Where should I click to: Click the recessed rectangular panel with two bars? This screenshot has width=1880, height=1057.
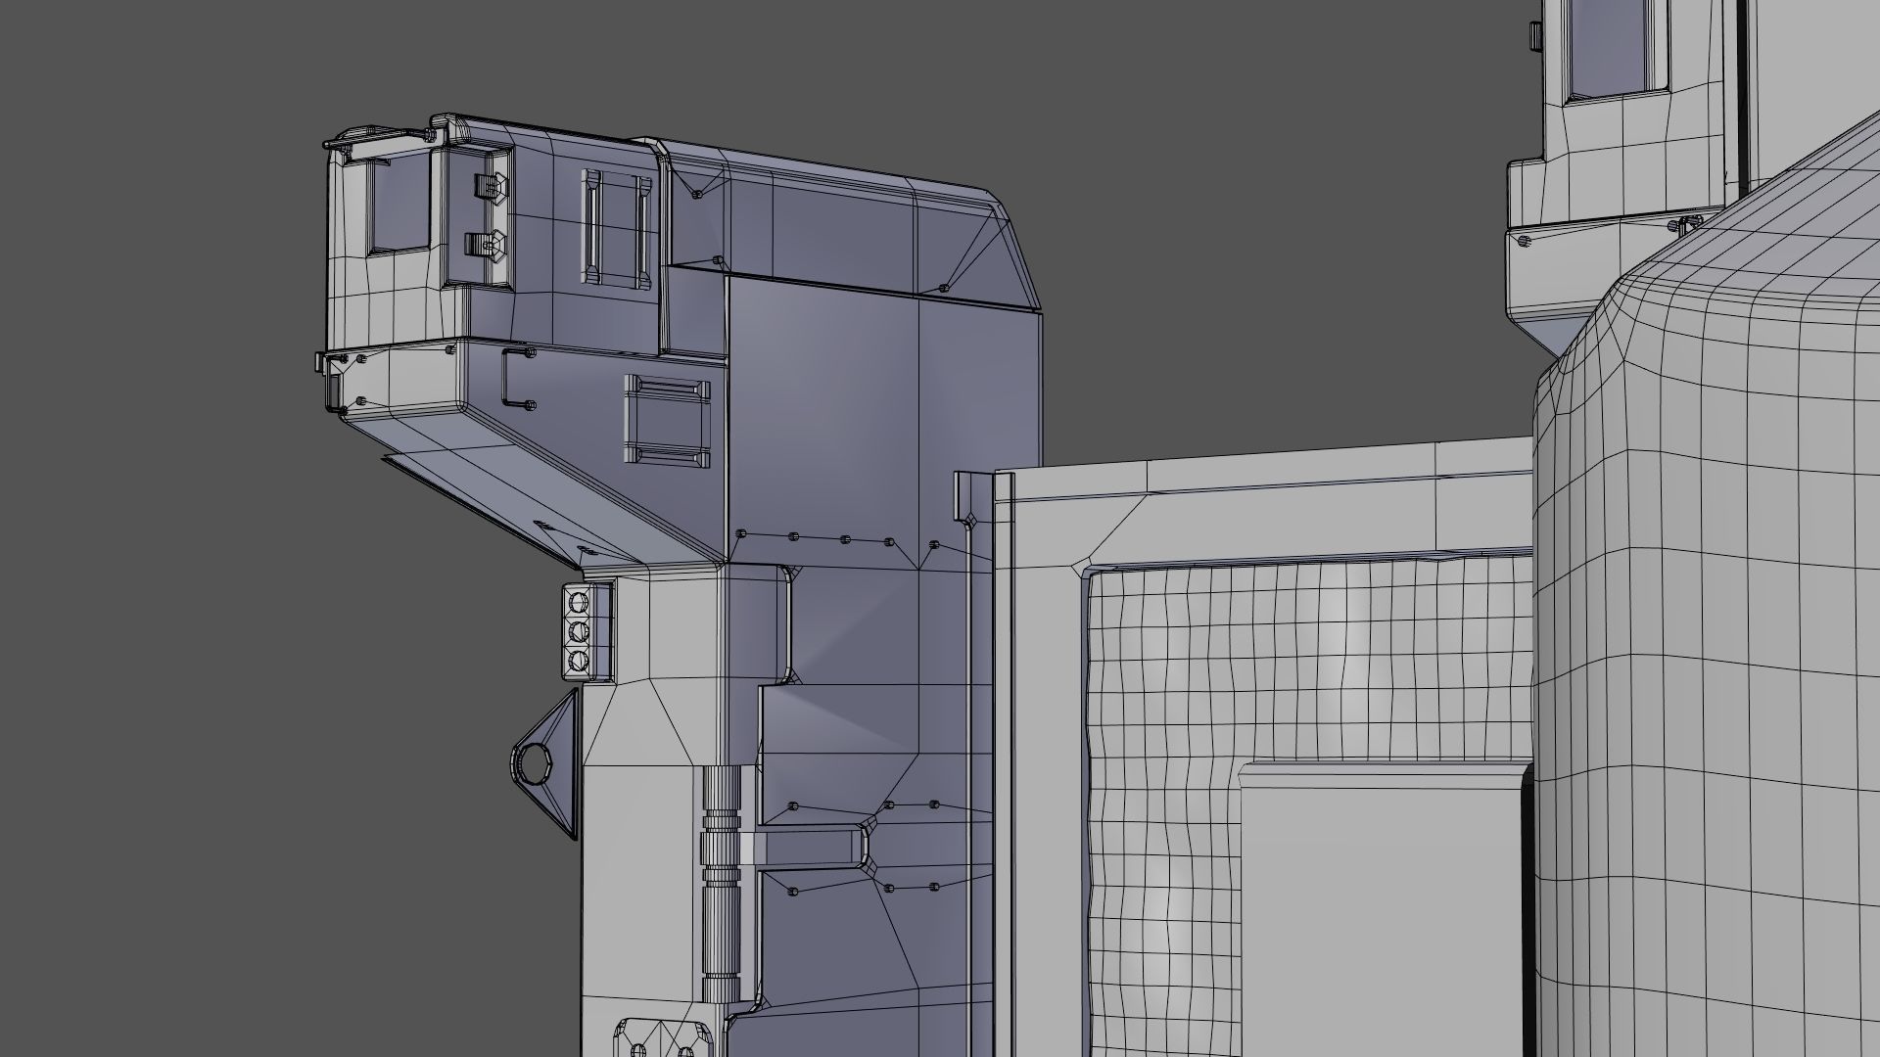pos(666,421)
